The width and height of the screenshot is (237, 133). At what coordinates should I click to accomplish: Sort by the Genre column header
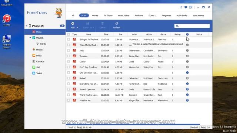[163, 34]
